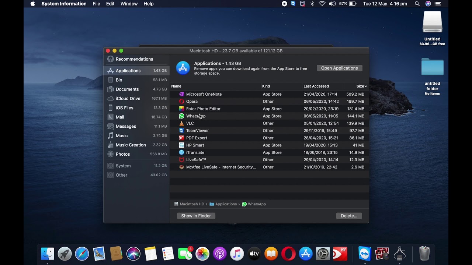Open the System Information menu
Viewport: 472px width, 265px height.
tap(64, 4)
